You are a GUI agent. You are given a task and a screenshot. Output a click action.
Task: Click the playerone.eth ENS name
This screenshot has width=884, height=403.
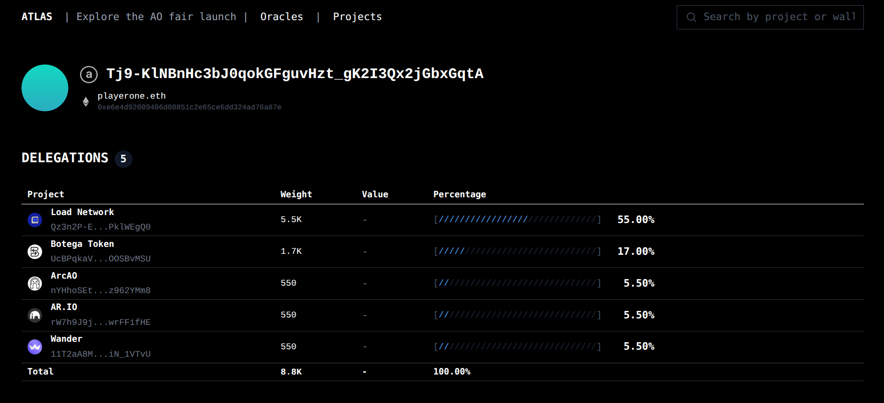pos(131,96)
